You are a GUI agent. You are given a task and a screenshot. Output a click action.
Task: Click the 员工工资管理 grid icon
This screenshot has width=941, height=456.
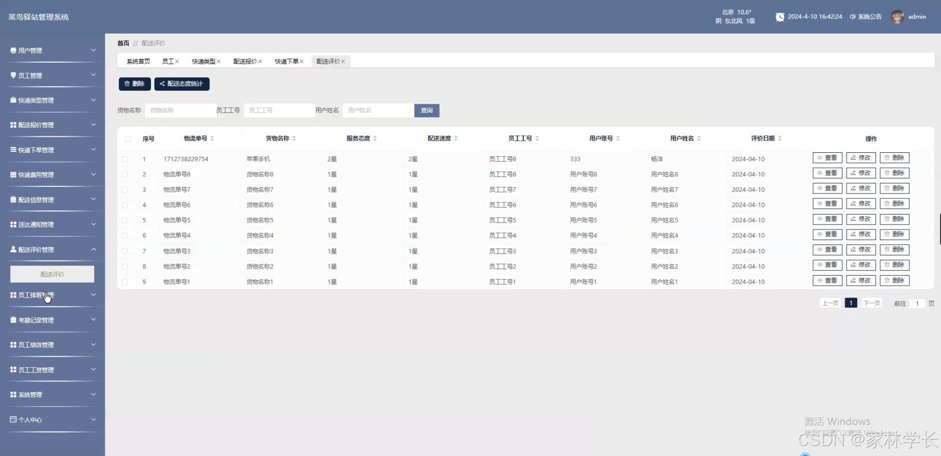[x=14, y=369]
